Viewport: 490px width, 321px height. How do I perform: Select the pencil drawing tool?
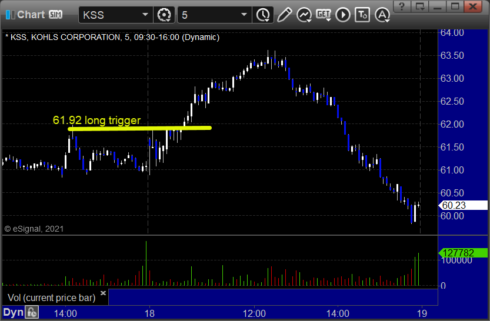[x=284, y=15]
